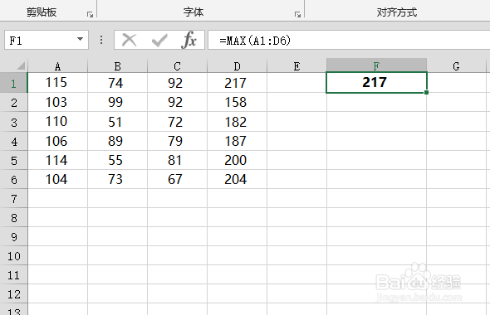Select column B header

coord(117,65)
